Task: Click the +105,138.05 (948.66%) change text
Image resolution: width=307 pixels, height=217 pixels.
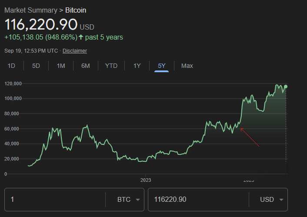Action: (x=41, y=37)
